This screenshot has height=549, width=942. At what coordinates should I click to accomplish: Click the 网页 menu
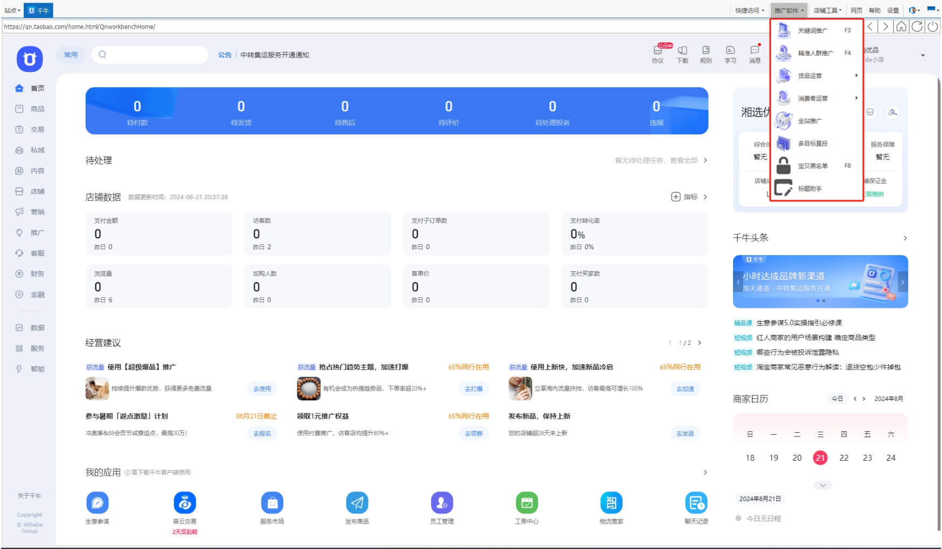[856, 10]
